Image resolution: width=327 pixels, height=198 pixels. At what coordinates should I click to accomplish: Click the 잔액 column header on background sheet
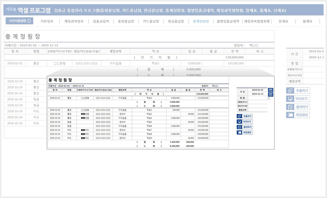(235, 51)
